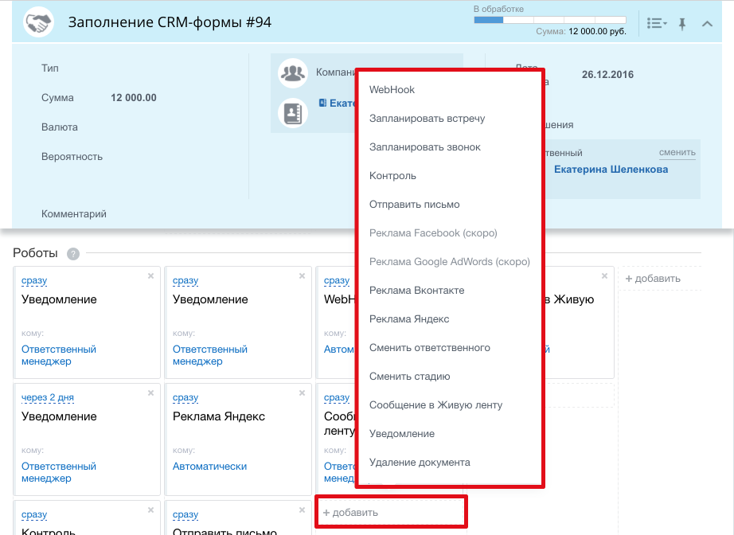Open сразу delay on Отправить письмо card
This screenshot has height=535, width=734.
click(x=185, y=514)
